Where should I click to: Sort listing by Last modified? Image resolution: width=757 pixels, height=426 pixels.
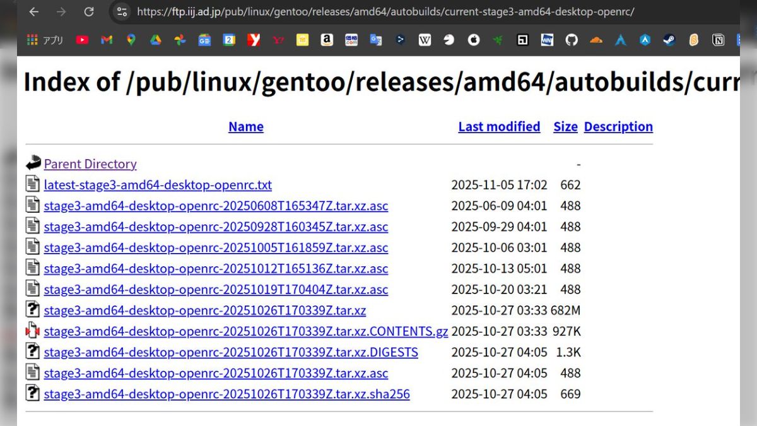click(499, 126)
